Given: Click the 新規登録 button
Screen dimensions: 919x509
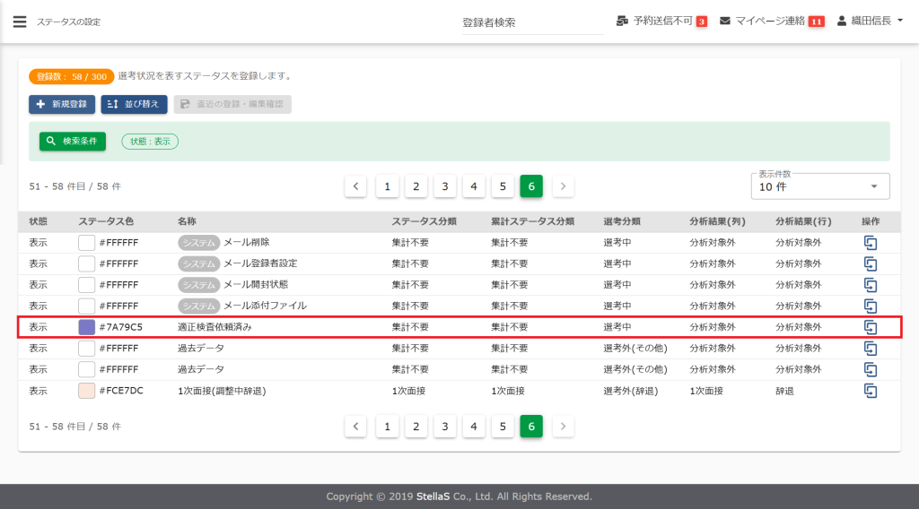Looking at the screenshot, I should click(62, 104).
